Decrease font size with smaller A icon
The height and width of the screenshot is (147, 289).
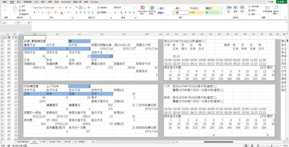point(71,8)
